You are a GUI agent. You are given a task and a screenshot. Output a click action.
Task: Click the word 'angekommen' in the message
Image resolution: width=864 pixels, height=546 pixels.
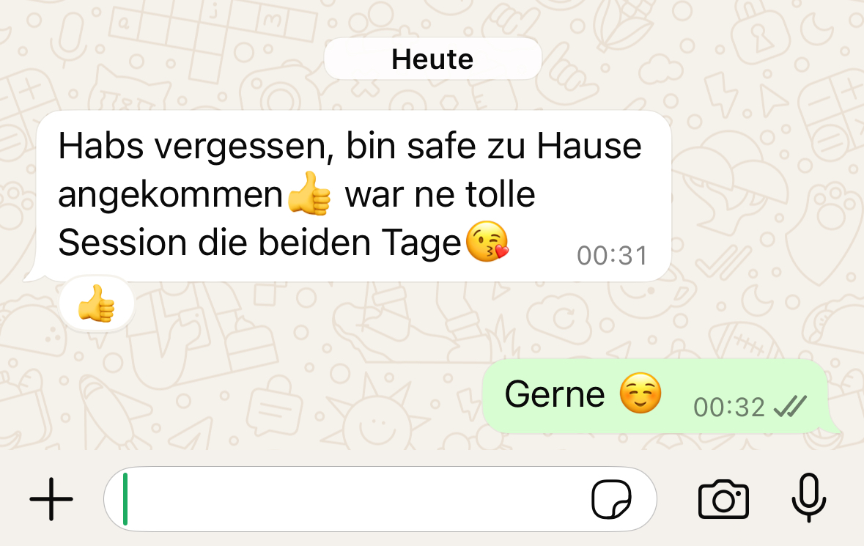tap(170, 195)
